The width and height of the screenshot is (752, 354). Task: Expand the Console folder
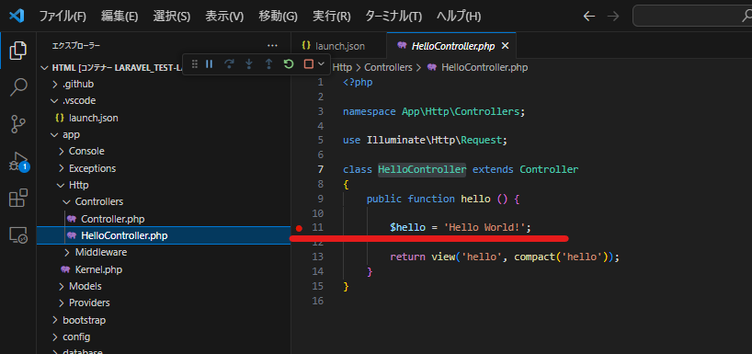tap(164, 151)
